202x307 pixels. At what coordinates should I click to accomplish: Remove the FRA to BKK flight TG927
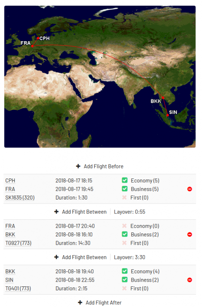[x=189, y=235]
